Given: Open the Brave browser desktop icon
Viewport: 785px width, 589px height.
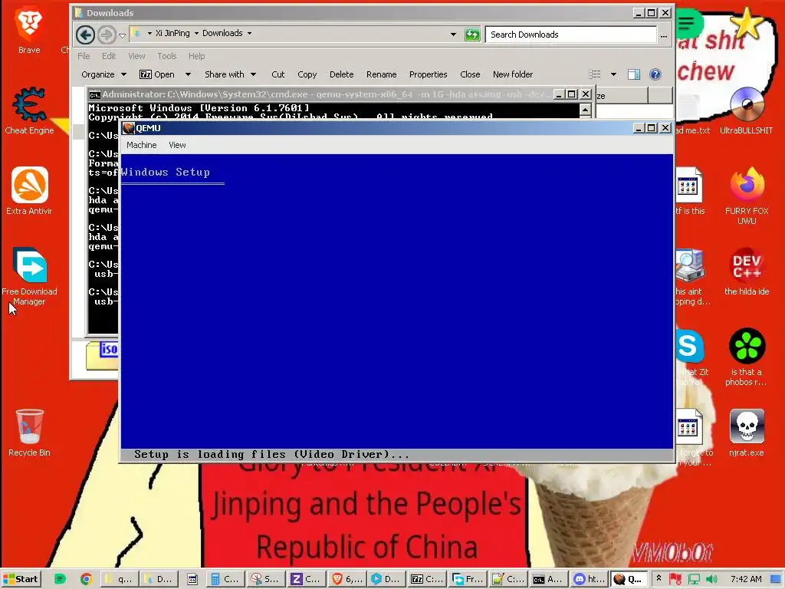Looking at the screenshot, I should [x=29, y=29].
